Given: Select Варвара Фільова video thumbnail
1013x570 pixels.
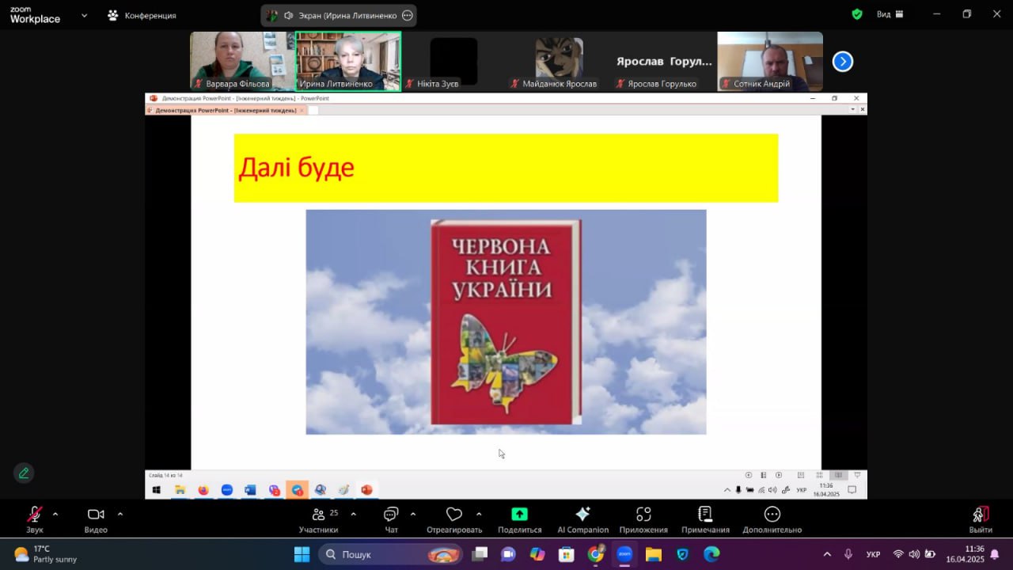Looking at the screenshot, I should (x=242, y=61).
